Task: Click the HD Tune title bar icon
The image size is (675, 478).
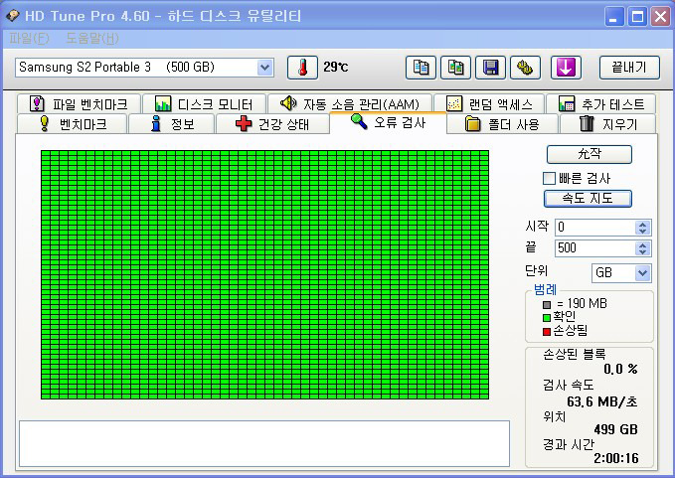Action: coord(13,16)
